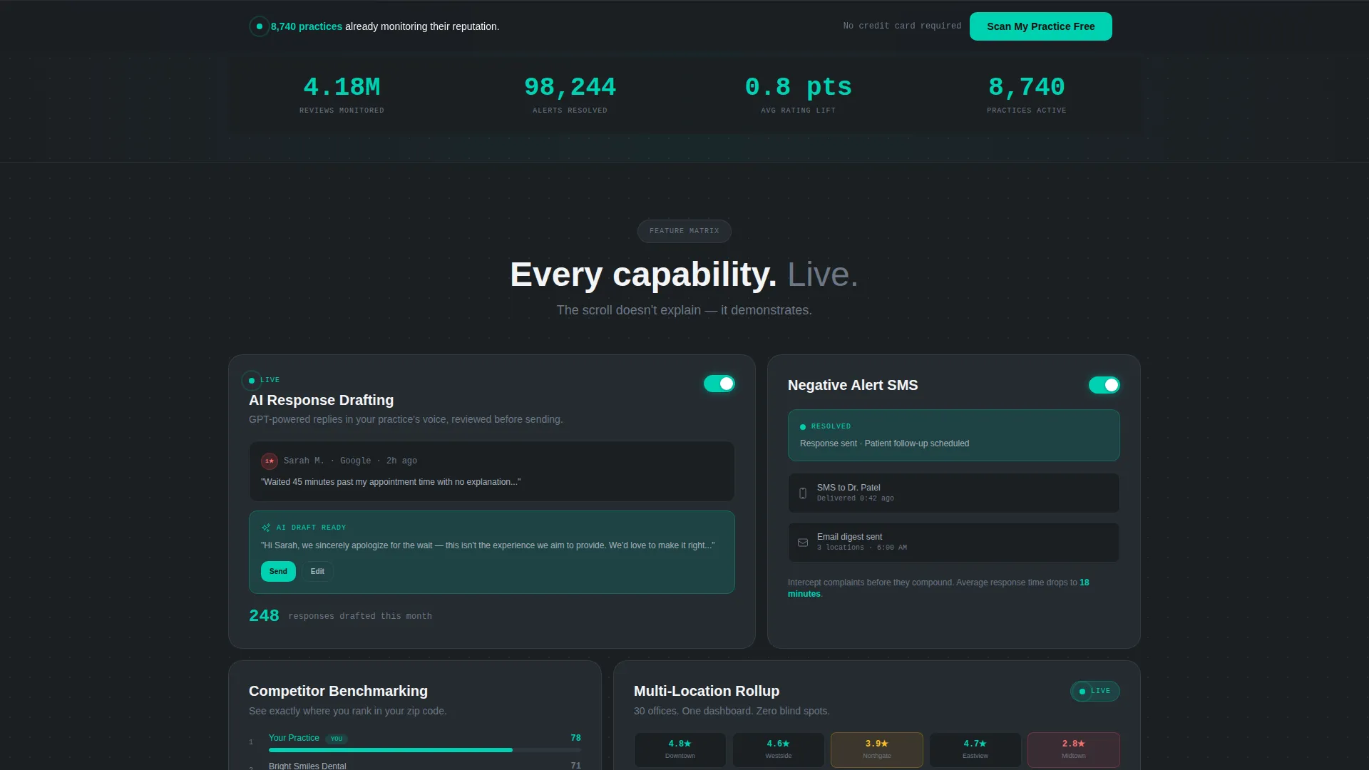The height and width of the screenshot is (770, 1369).
Task: Click the sparkle icon next to AI Draft Ready
Action: click(x=266, y=528)
